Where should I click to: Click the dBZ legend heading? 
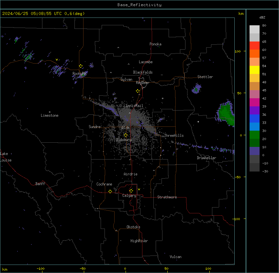[x=262, y=18]
